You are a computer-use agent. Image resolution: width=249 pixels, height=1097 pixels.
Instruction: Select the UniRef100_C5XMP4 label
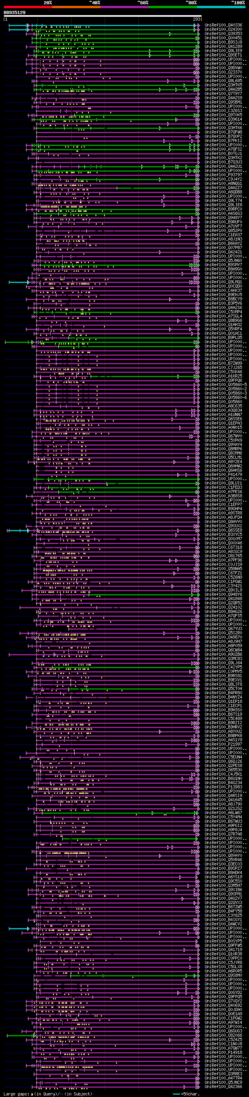click(223, 312)
